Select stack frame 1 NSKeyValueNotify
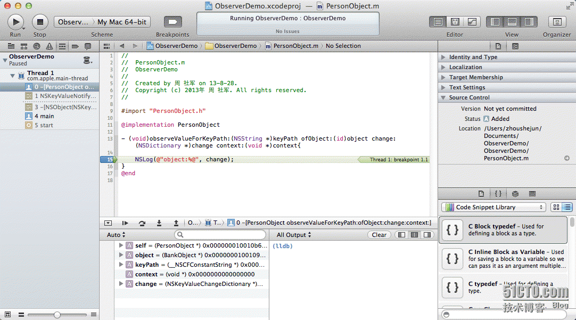 pos(50,96)
